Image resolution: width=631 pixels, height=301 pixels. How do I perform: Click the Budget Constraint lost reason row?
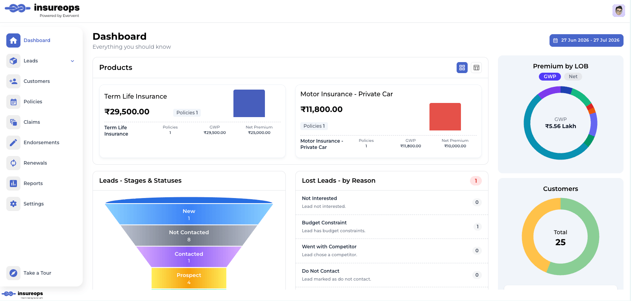tap(392, 227)
